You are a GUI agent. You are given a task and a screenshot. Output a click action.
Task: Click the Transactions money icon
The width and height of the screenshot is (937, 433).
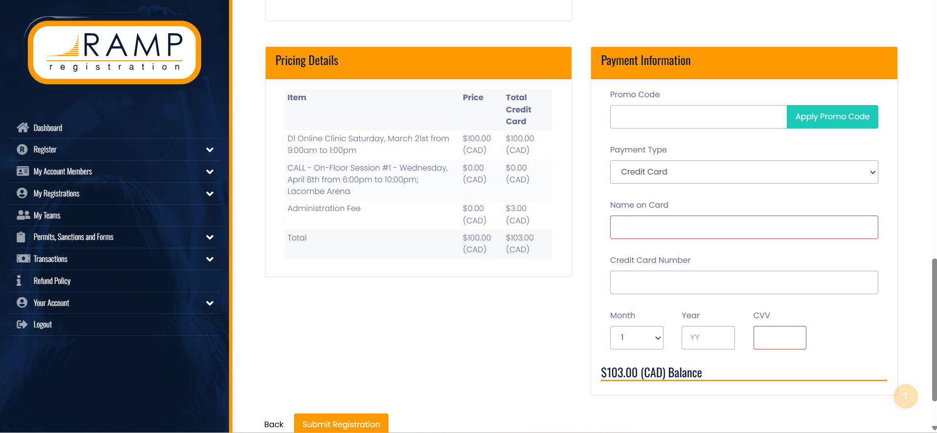tap(23, 259)
